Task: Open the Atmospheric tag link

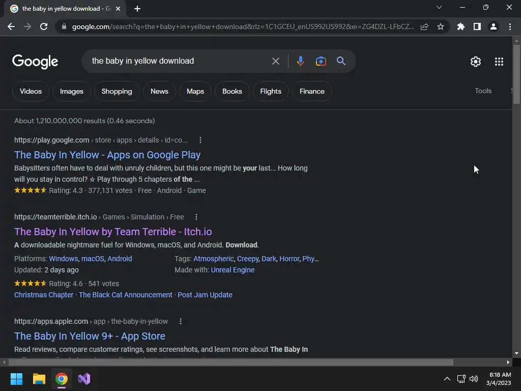Action: click(213, 259)
